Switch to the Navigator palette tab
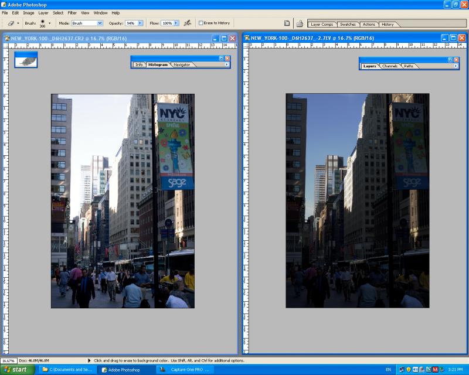Viewport: 469px width, 375px height. pos(182,64)
